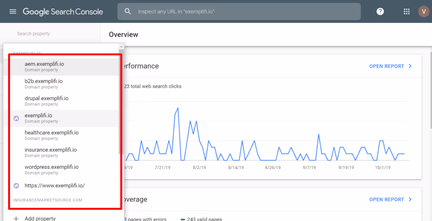Viewport: 432px width, 221px height.
Task: Click the 8/26/19 chart date label
Action: [273, 167]
